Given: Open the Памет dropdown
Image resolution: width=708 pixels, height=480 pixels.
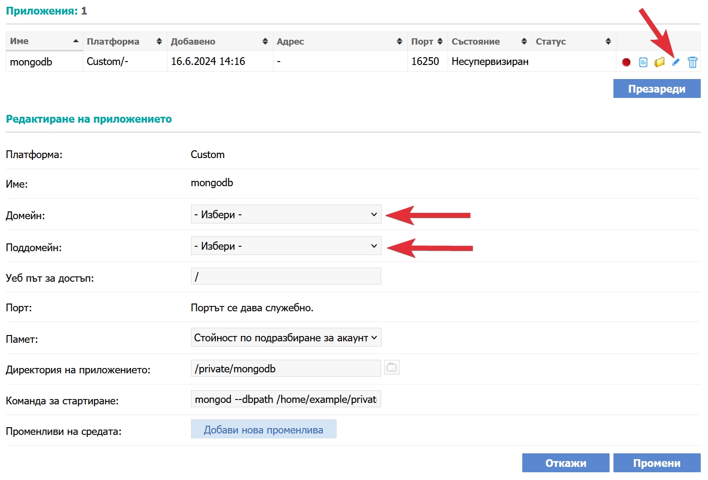Looking at the screenshot, I should [286, 337].
